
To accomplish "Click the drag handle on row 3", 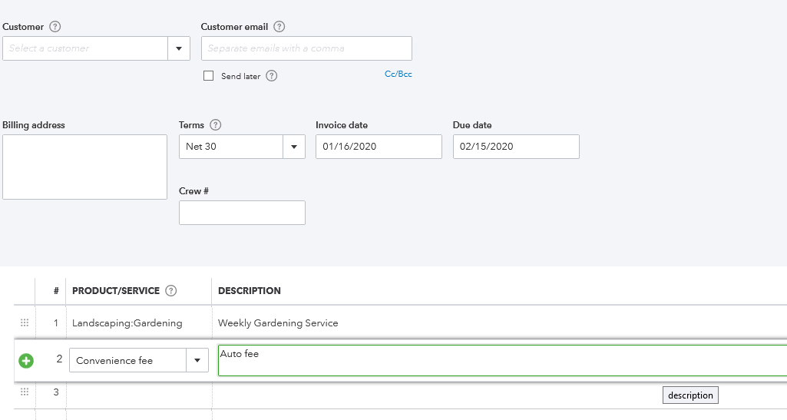I will pyautogui.click(x=25, y=392).
